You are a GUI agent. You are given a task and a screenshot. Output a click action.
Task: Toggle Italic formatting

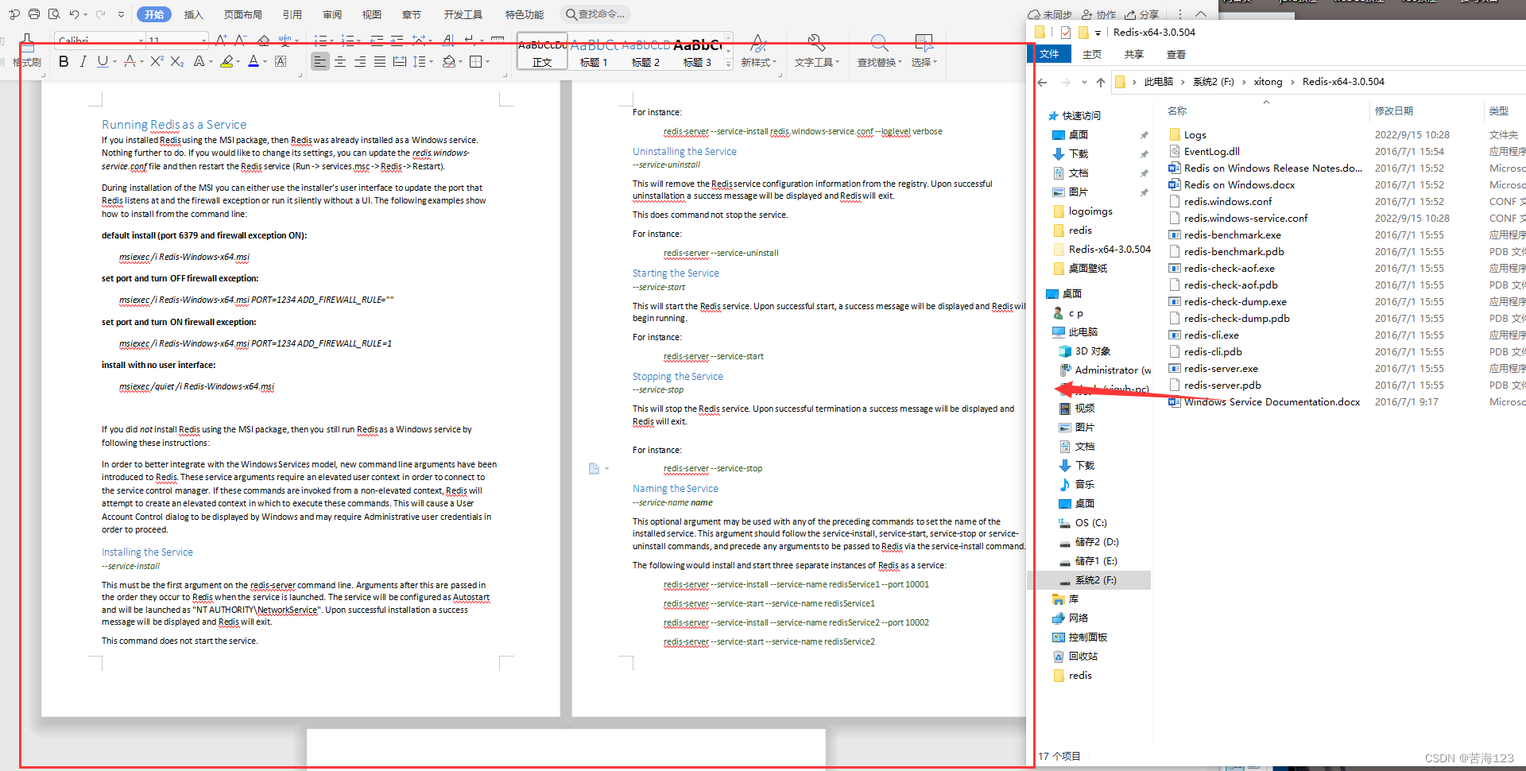tap(83, 61)
